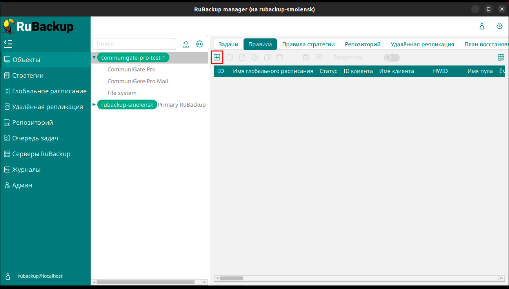Viewport: 509px width, 289px height.
Task: Collapse the communigate-pro-test-1 tree node
Action: coord(94,58)
